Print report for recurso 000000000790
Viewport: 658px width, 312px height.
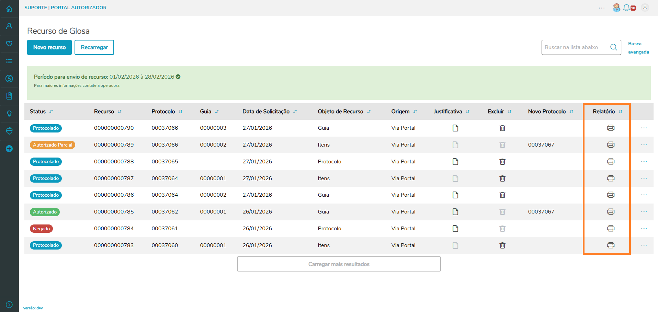click(x=611, y=128)
